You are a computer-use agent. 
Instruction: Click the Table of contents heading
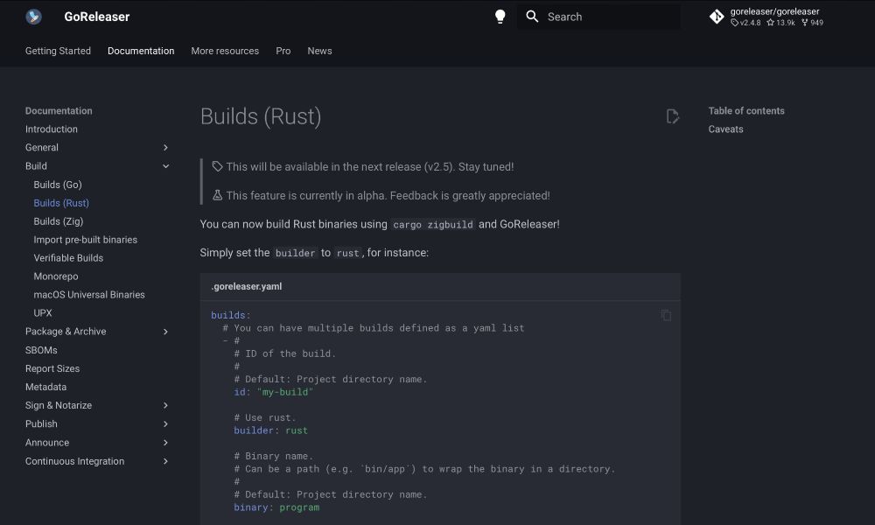746,110
